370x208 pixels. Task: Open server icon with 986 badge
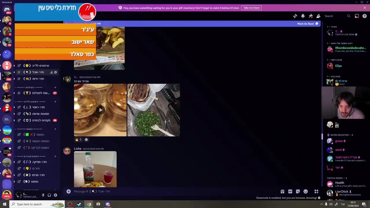click(x=7, y=173)
